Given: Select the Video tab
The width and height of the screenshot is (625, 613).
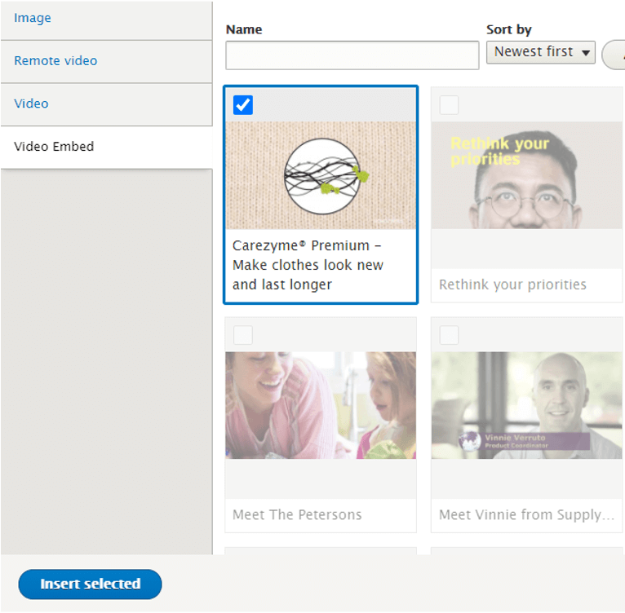Looking at the screenshot, I should tap(106, 104).
